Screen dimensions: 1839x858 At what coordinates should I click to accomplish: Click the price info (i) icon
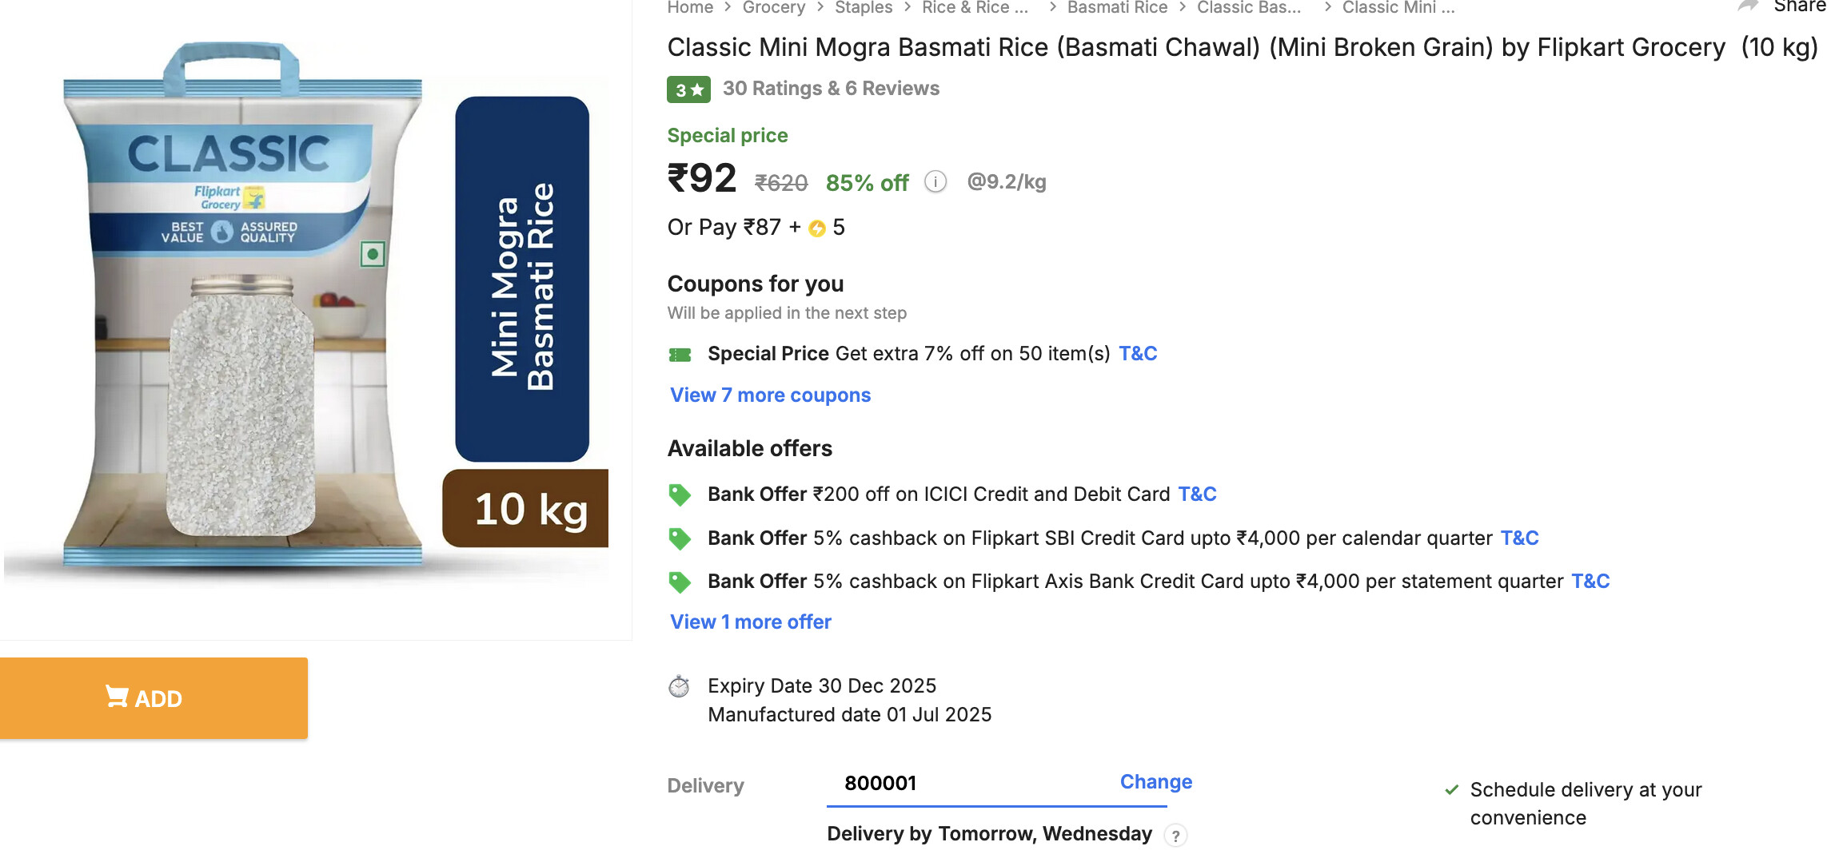935,182
